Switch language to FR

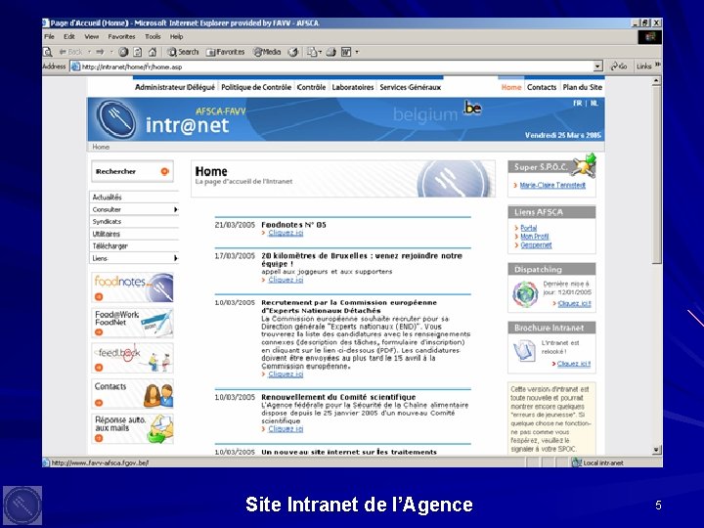pyautogui.click(x=578, y=103)
